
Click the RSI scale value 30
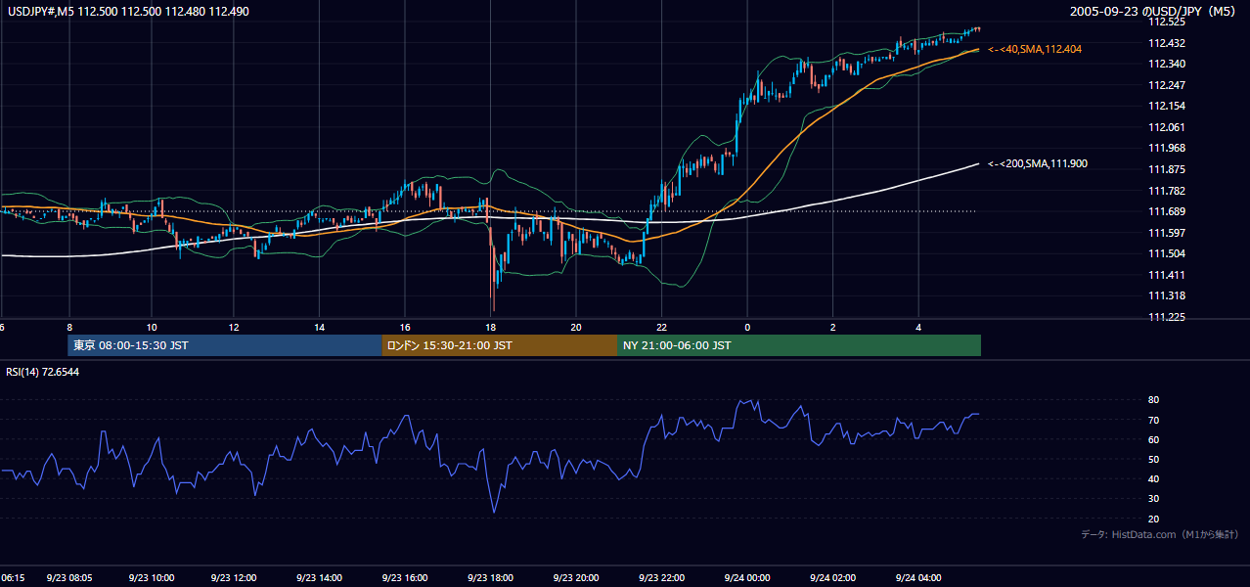click(1154, 499)
